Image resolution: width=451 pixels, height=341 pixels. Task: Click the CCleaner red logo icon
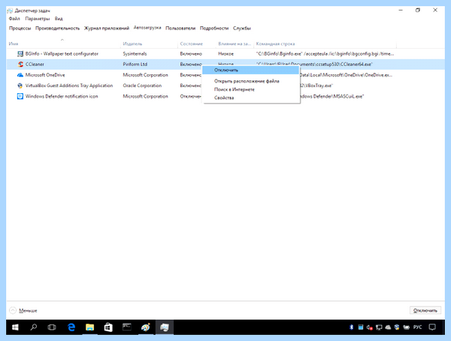(x=20, y=65)
